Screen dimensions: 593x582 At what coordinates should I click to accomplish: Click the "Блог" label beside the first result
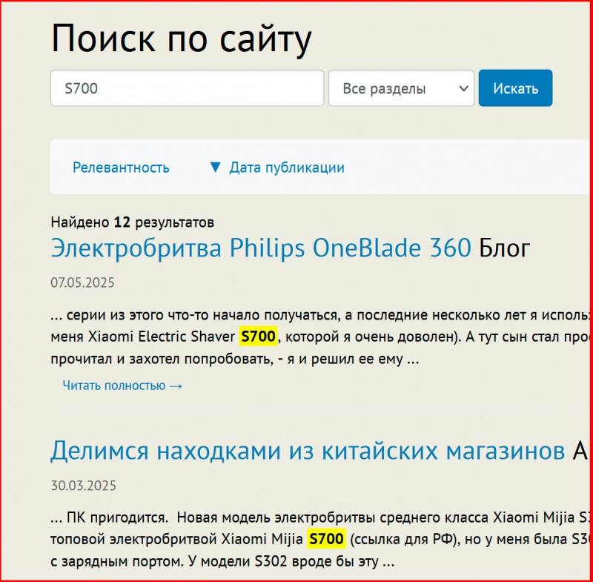tap(504, 248)
